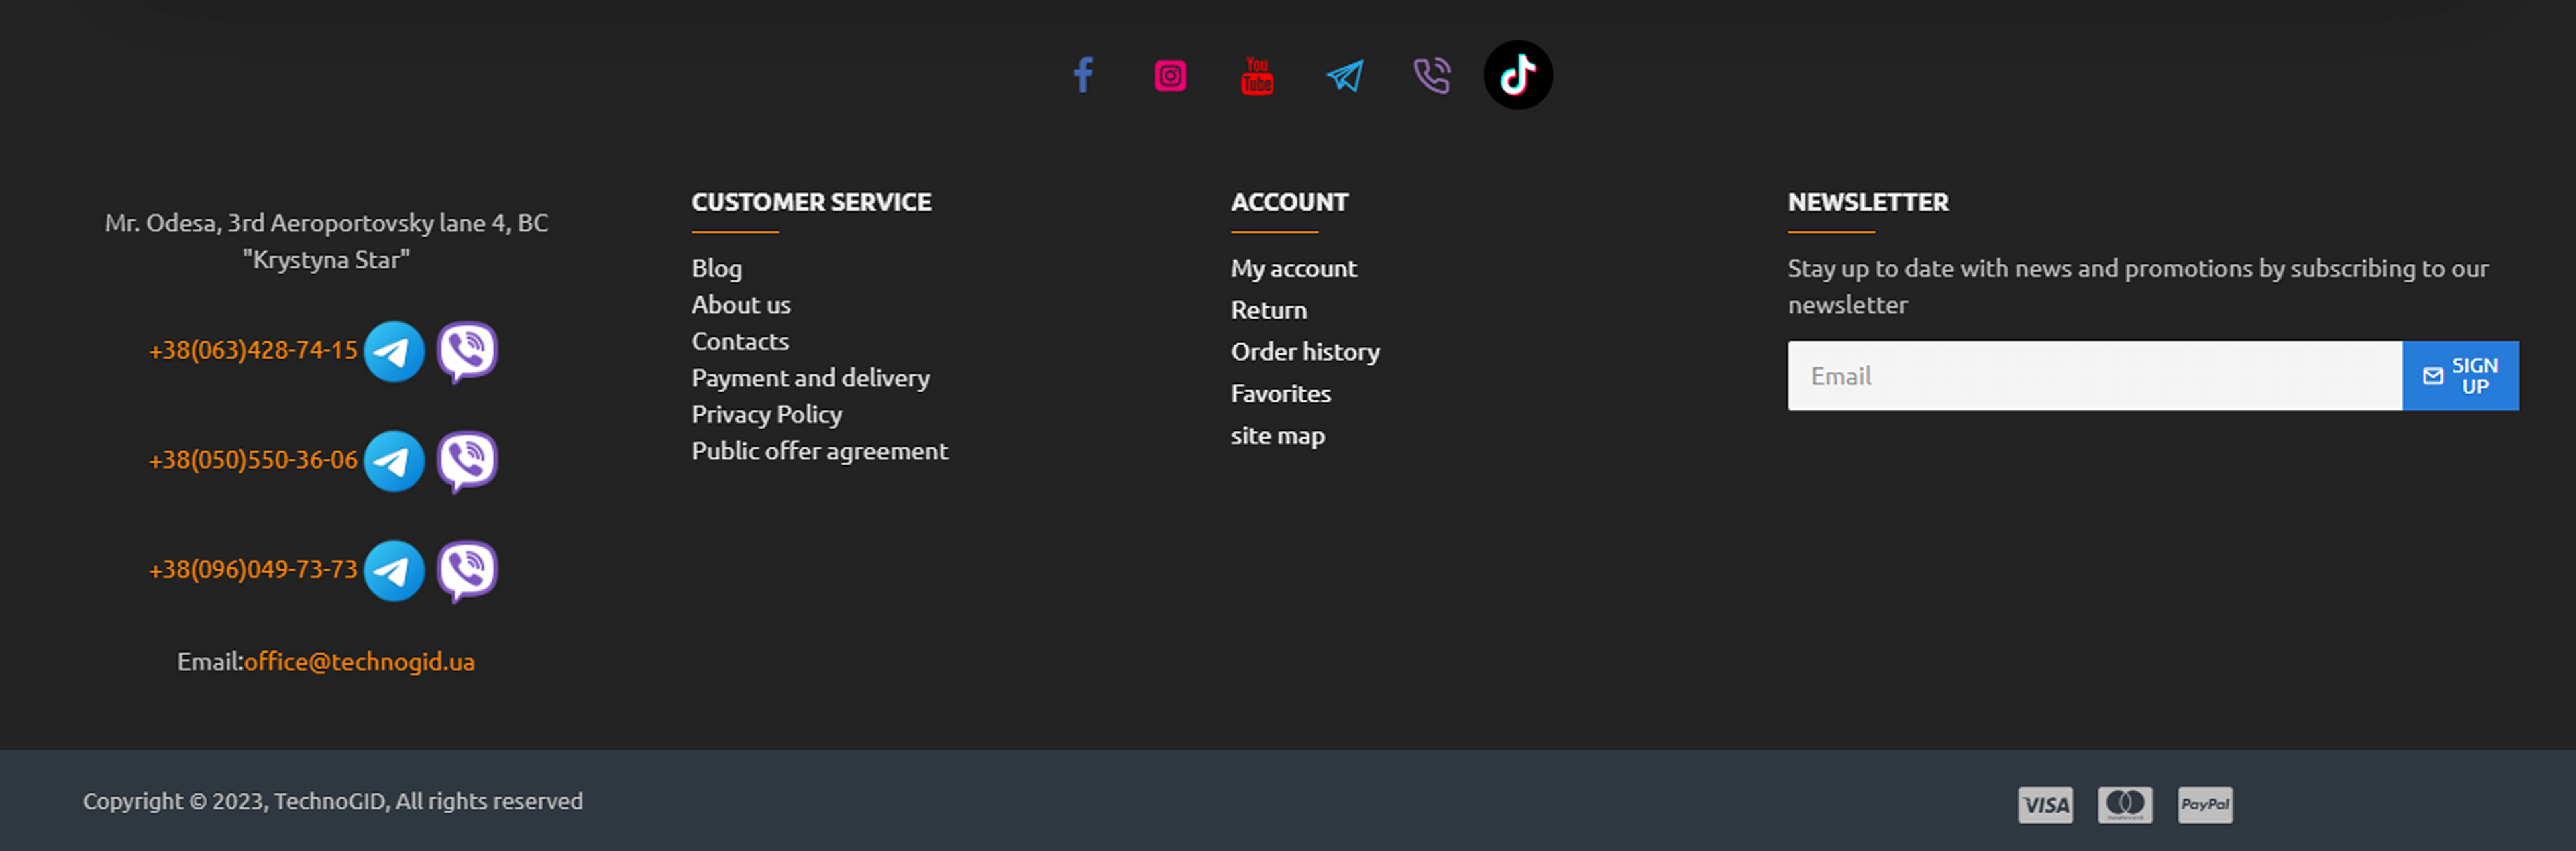Click the Copyright 2023 TechnoGID text
Image resolution: width=2576 pixels, height=851 pixels.
pyautogui.click(x=333, y=802)
